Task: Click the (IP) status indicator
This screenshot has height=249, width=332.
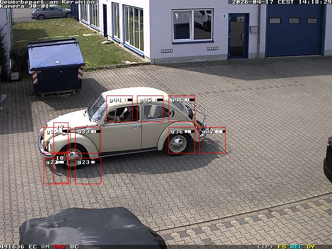Action: pyautogui.click(x=265, y=246)
